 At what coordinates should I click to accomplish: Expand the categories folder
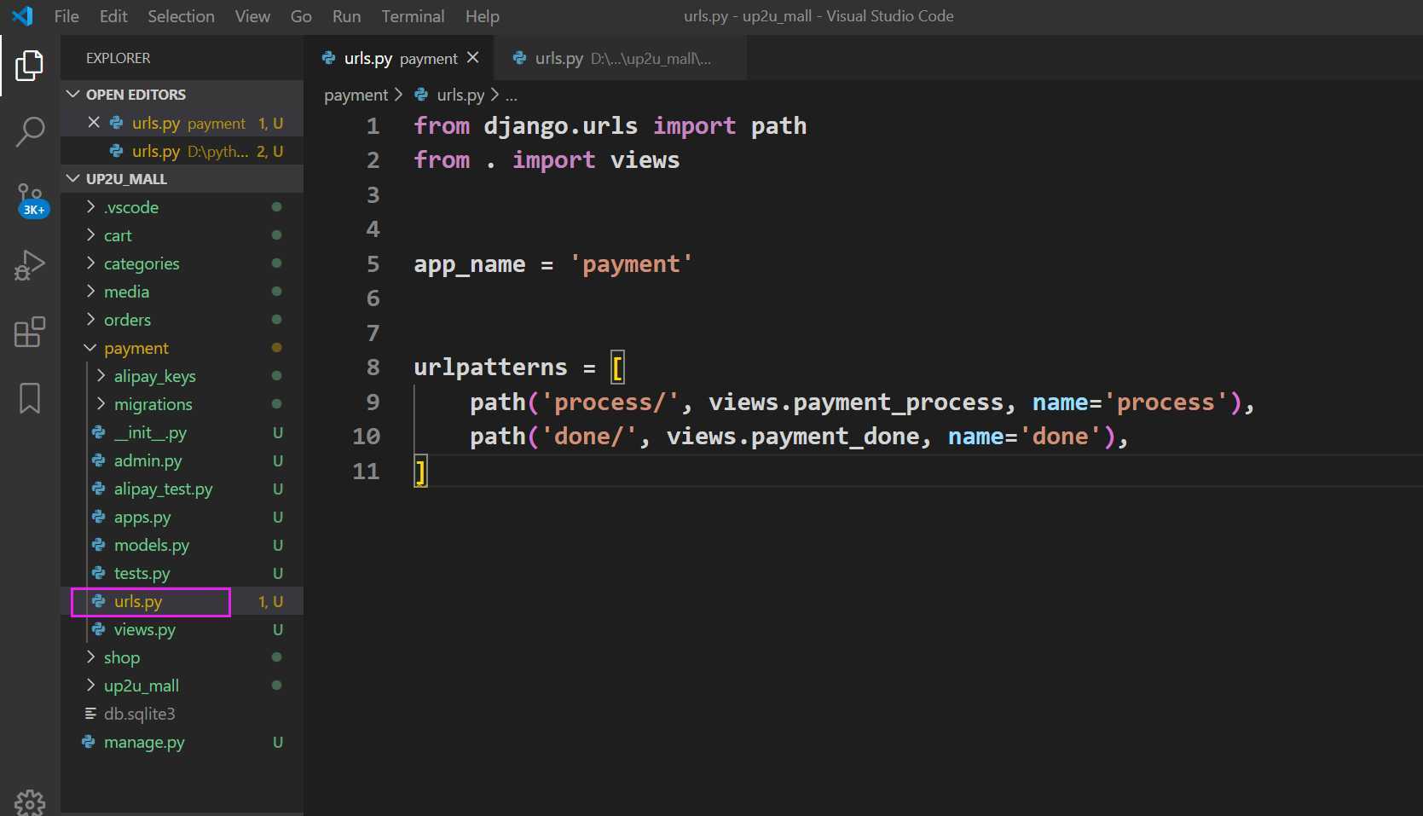click(182, 263)
